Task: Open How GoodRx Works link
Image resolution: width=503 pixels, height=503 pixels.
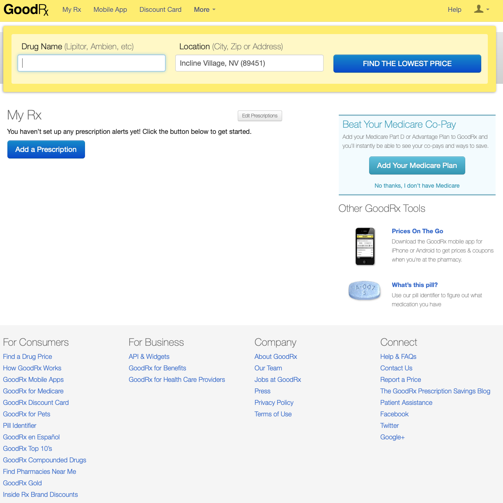Action: coord(32,368)
